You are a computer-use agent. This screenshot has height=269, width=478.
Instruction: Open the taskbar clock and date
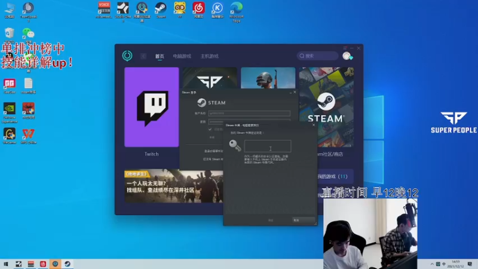click(455, 264)
